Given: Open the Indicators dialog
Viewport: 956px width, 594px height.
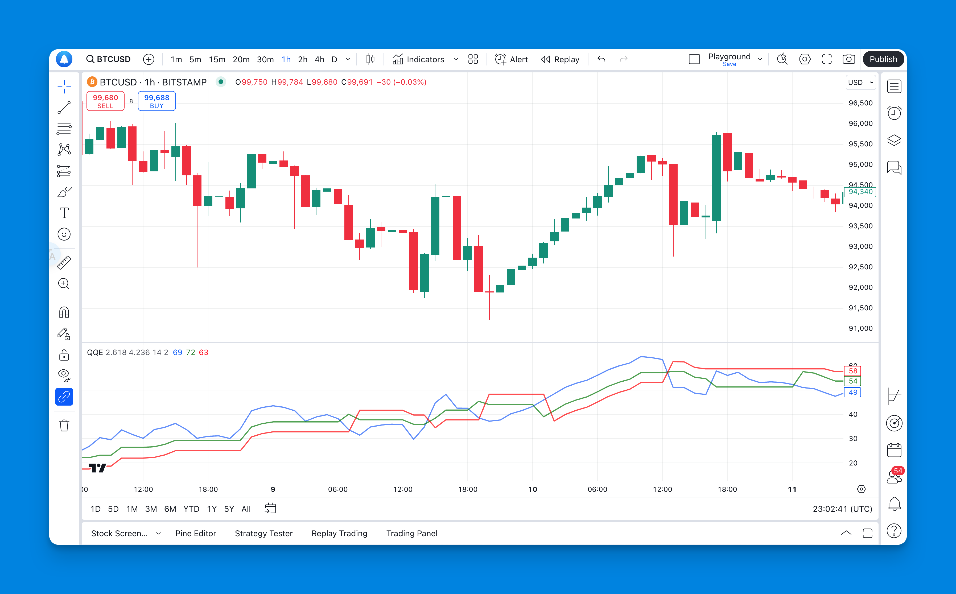Looking at the screenshot, I should pos(418,59).
